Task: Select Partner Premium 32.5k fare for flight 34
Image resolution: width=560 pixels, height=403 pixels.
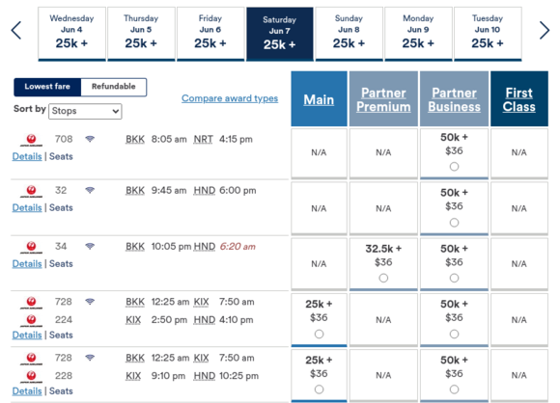Action: [x=383, y=278]
